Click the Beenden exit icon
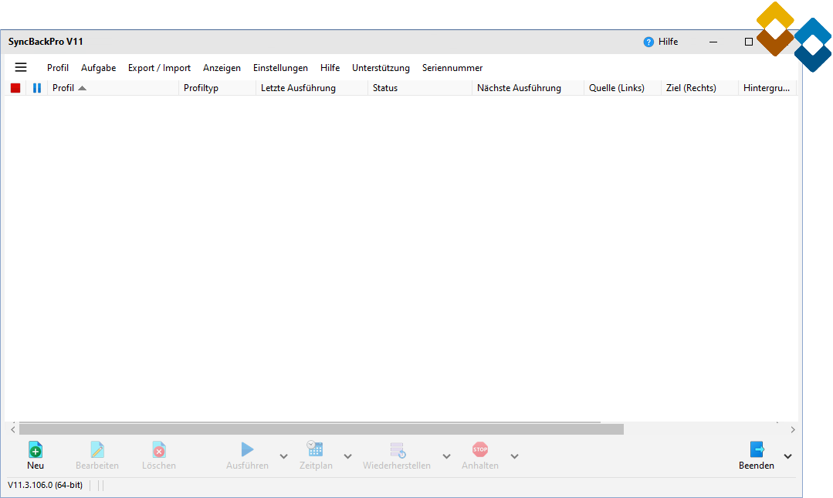The image size is (833, 498). 757,449
